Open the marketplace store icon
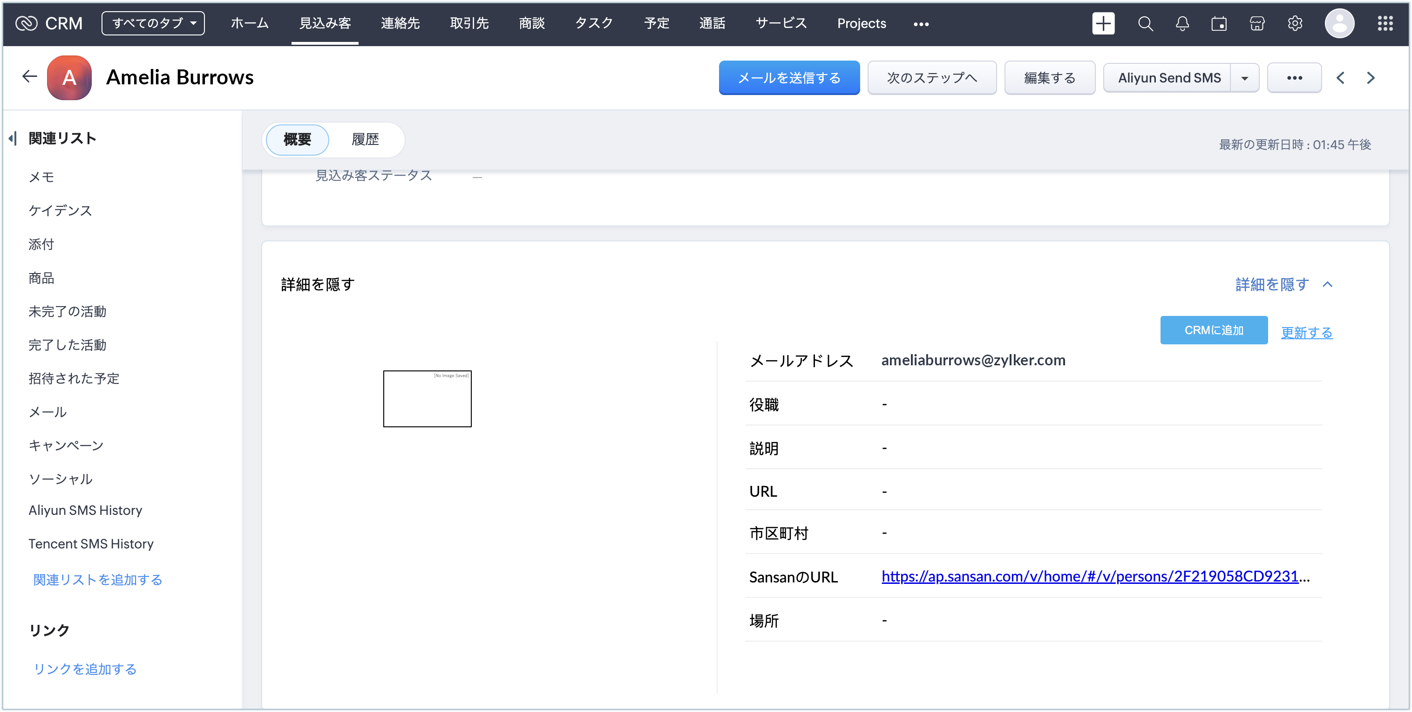Image resolution: width=1412 pixels, height=712 pixels. coord(1257,24)
